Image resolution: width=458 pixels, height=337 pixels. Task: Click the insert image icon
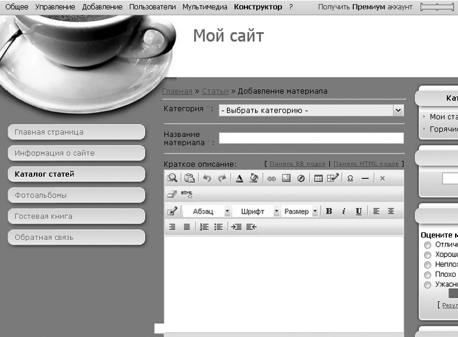[286, 178]
